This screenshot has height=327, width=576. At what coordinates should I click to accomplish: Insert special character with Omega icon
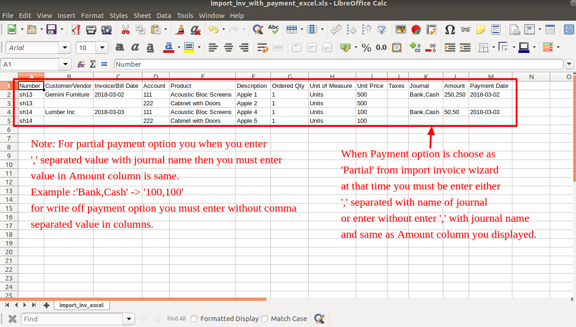coord(450,30)
